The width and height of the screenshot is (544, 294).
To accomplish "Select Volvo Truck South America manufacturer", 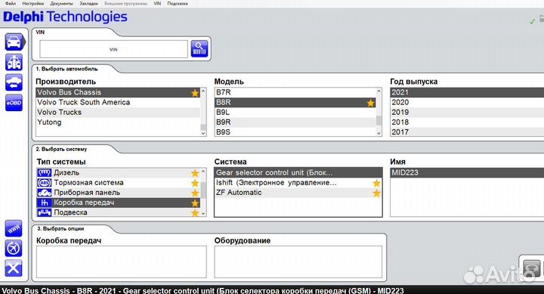I will click(x=118, y=102).
